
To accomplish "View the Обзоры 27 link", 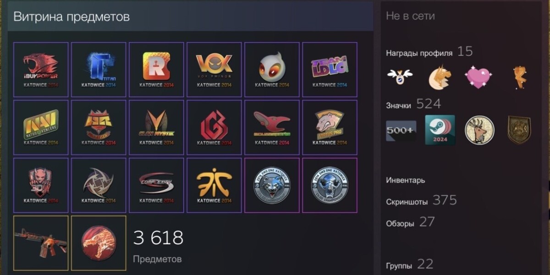I will [x=410, y=223].
